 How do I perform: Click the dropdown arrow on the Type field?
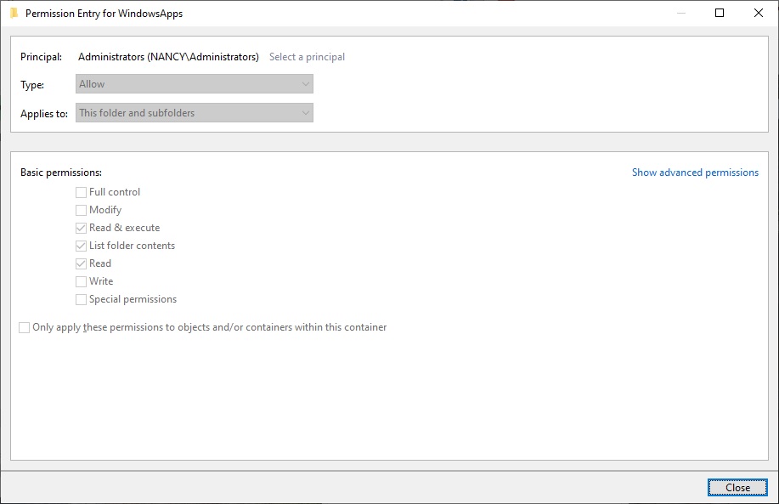tap(304, 83)
